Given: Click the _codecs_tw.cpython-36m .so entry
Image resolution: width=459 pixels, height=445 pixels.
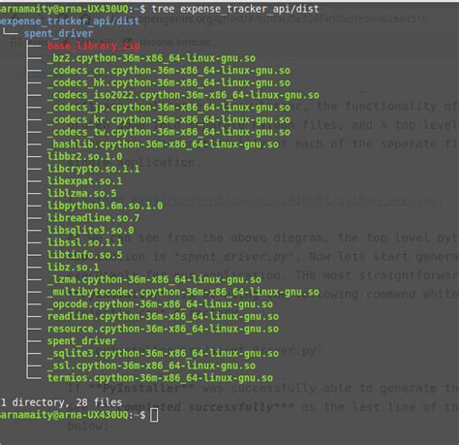Looking at the screenshot, I should click(168, 132).
